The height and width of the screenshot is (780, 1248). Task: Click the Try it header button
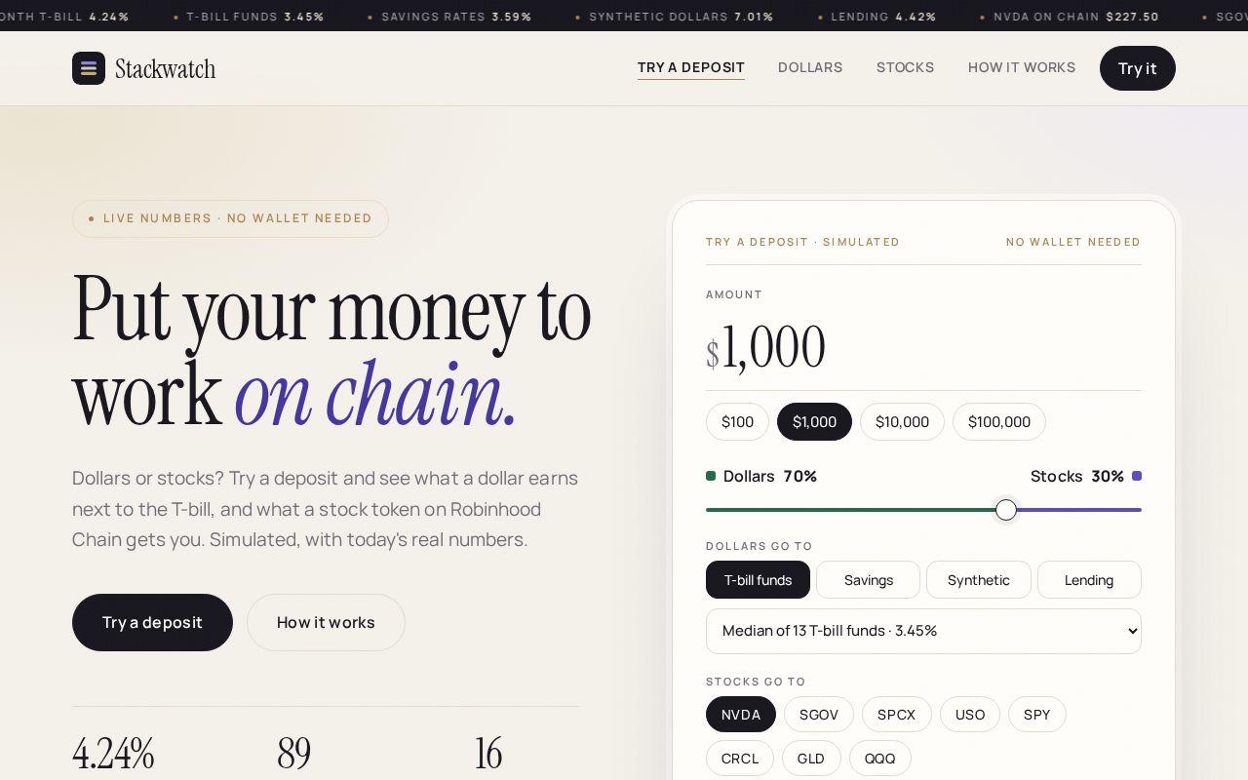1138,68
